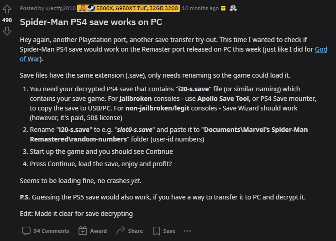Click the post title text
Screen dimensions: 336x241
(x=91, y=22)
